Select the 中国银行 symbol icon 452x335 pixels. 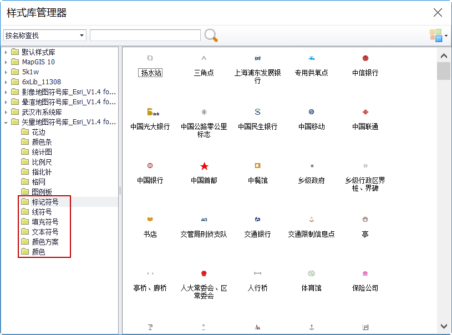pyautogui.click(x=150, y=166)
